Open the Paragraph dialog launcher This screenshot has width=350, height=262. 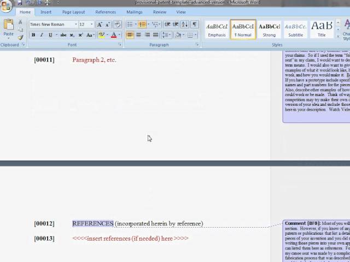coord(197,45)
